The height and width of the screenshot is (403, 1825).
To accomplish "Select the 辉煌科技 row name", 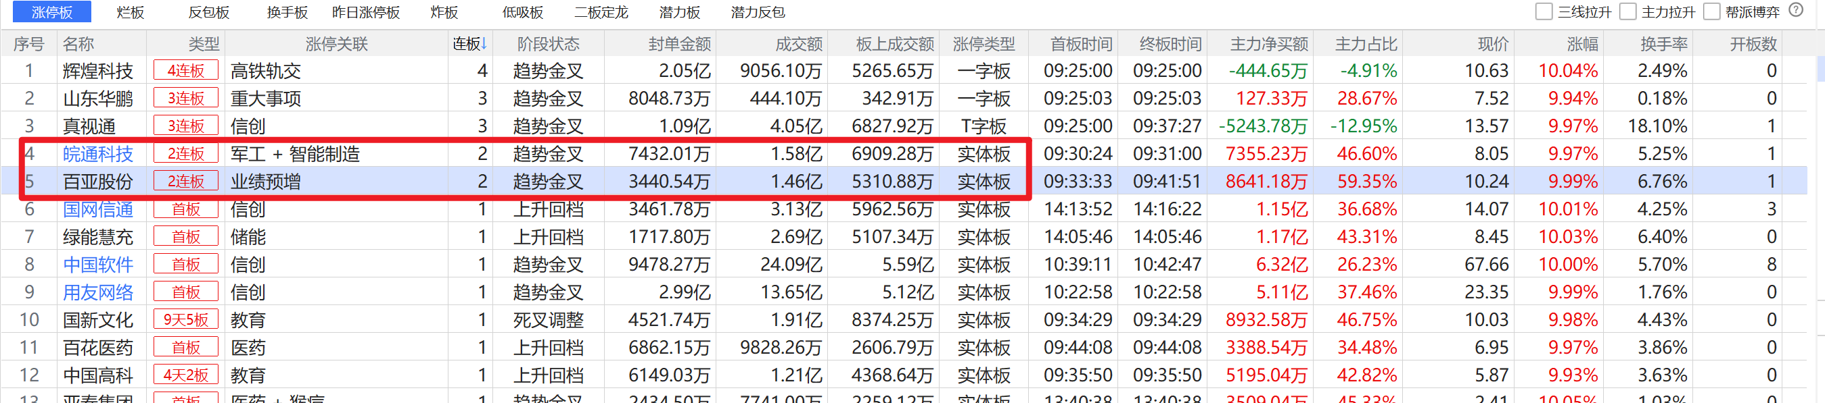I will pyautogui.click(x=98, y=71).
